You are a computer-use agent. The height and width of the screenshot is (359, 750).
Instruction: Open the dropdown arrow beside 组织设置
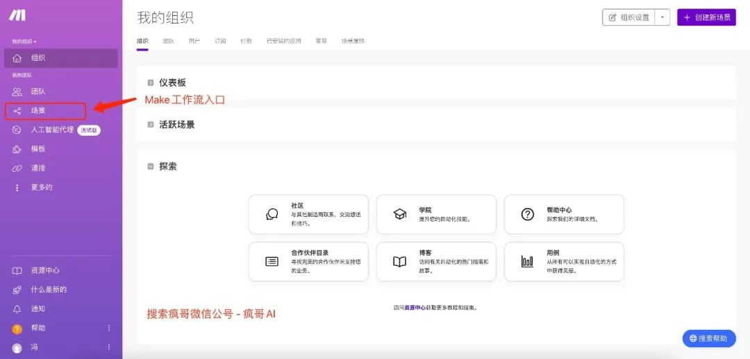[x=662, y=17]
